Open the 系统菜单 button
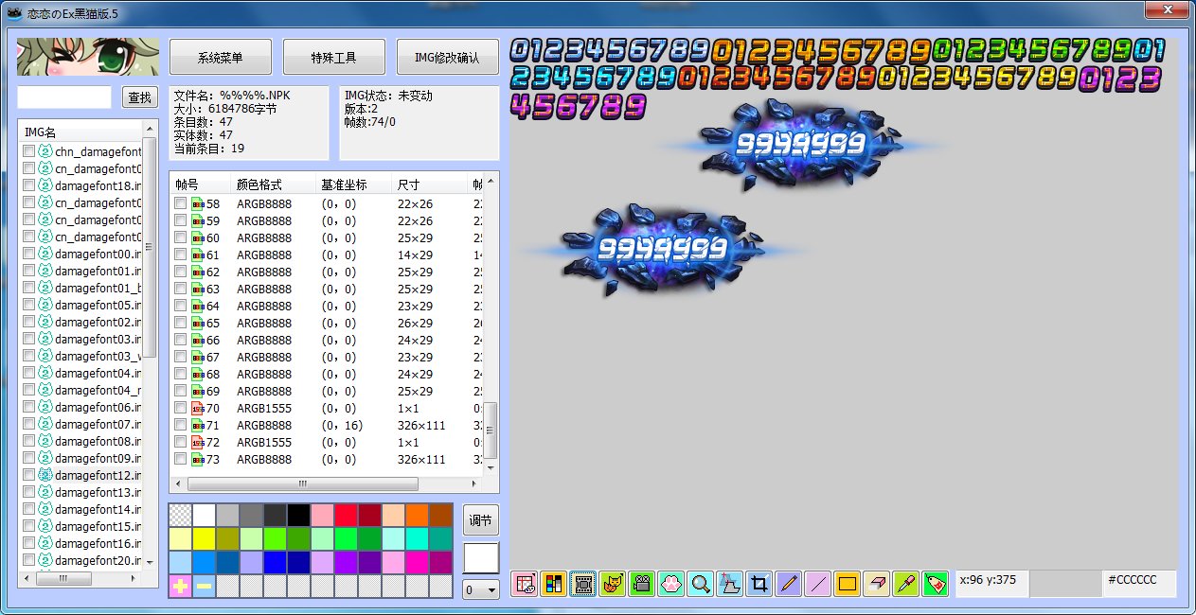Image resolution: width=1196 pixels, height=615 pixels. click(x=221, y=57)
